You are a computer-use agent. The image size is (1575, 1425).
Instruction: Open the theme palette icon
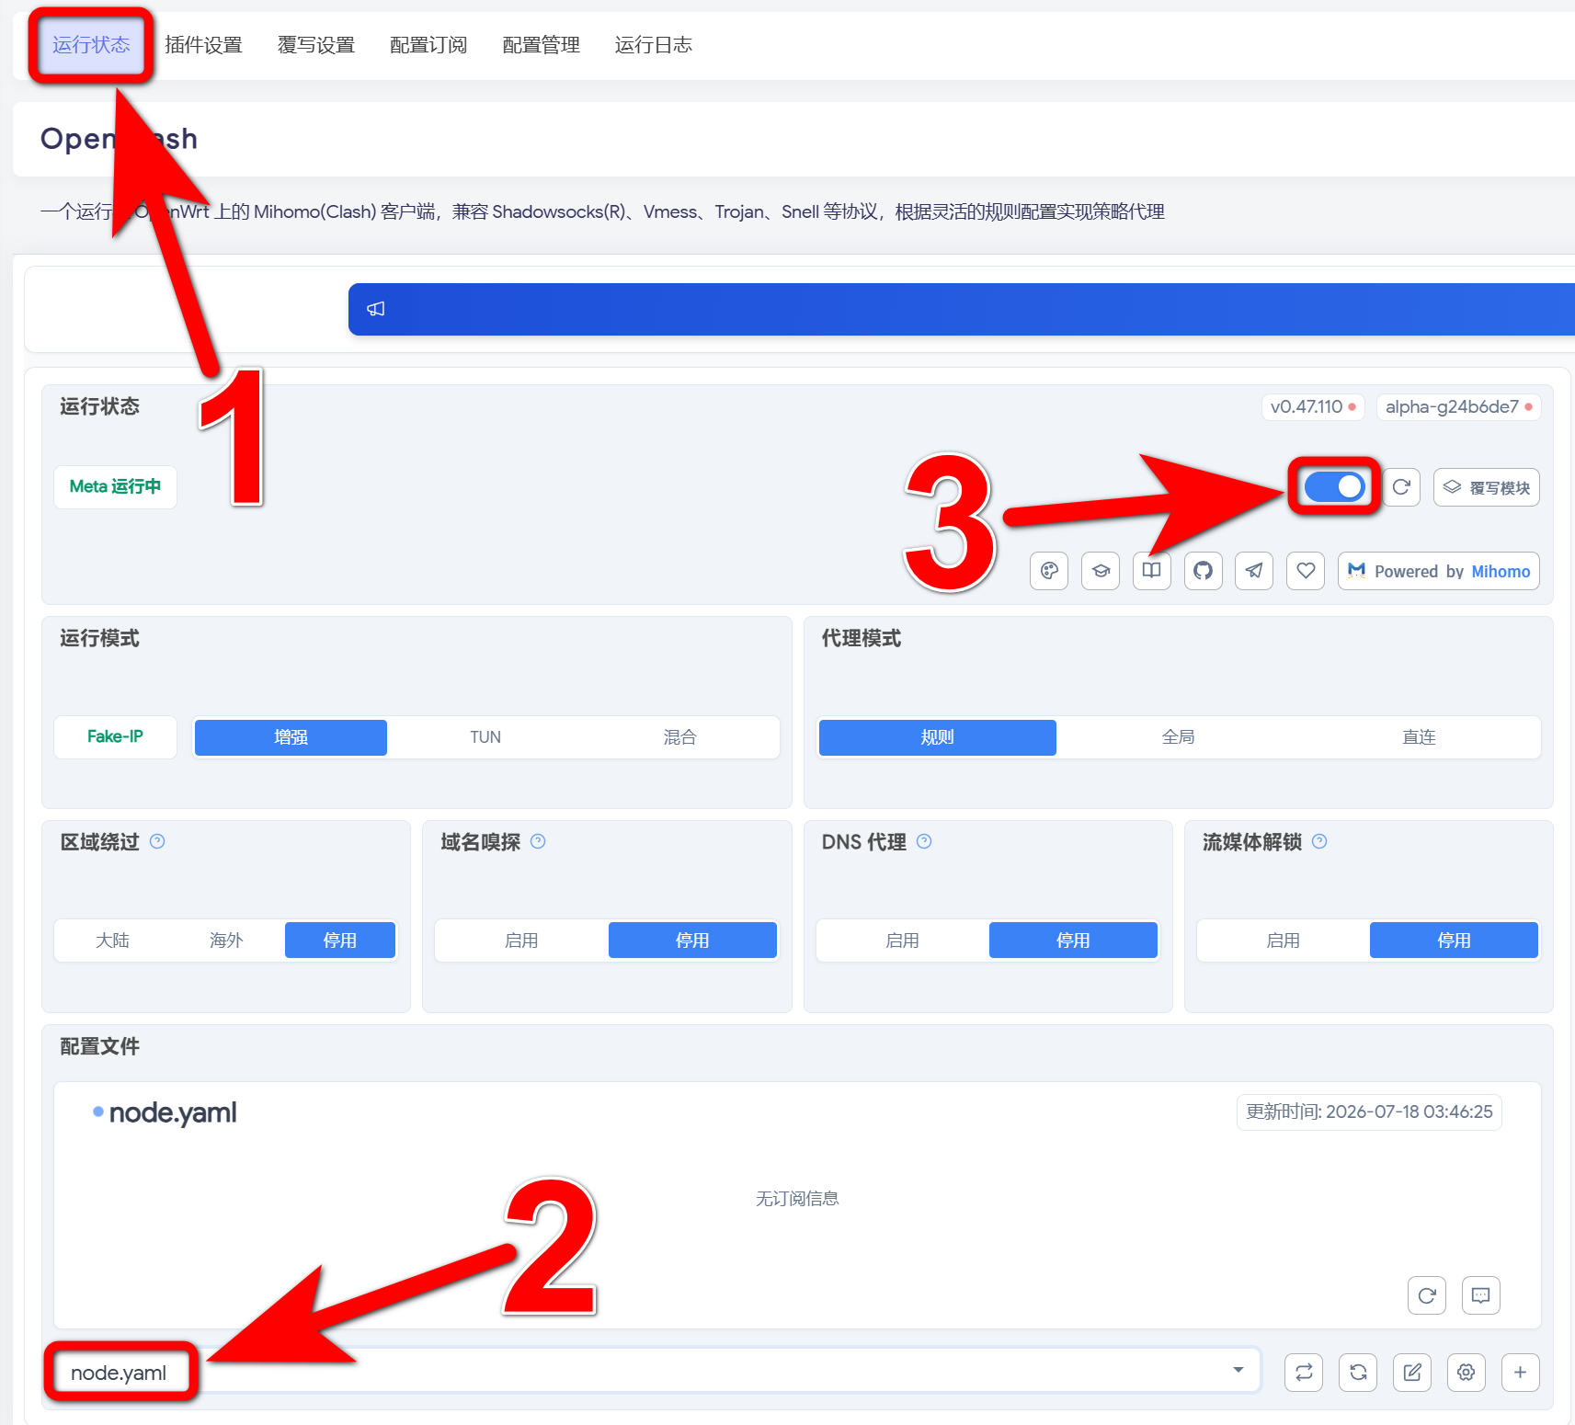click(x=1049, y=571)
